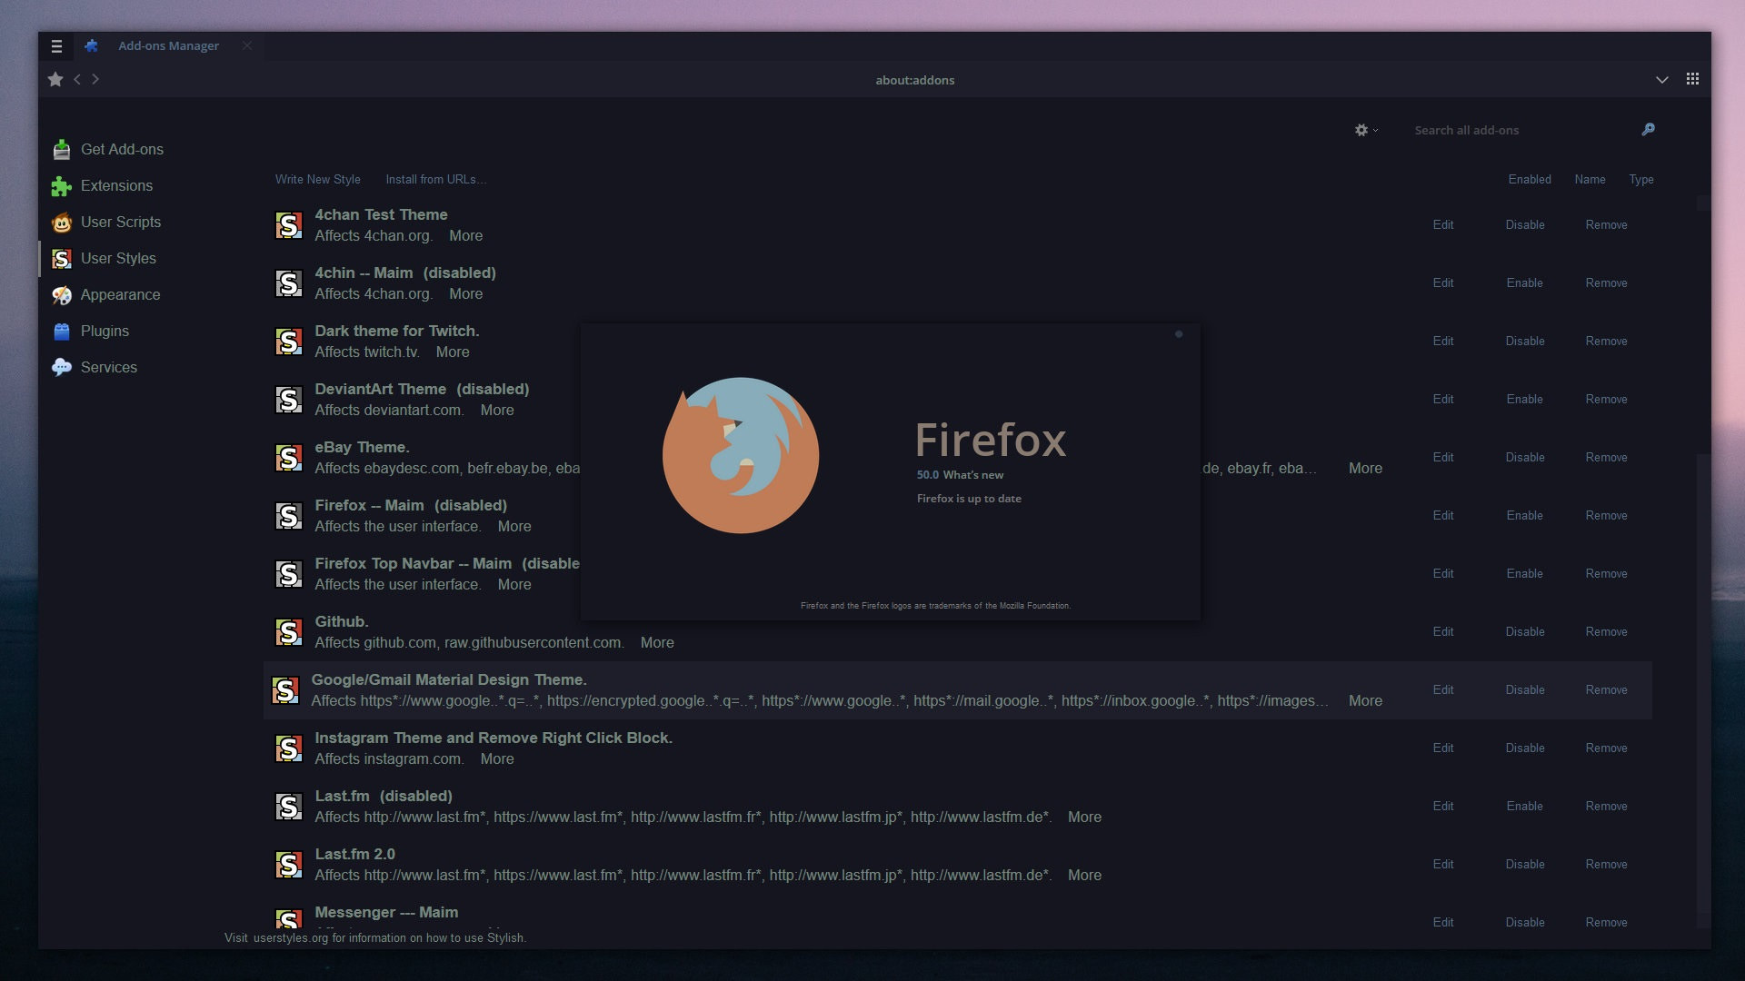This screenshot has width=1745, height=981.
Task: Select the User Styles category in sidebar
Action: pyautogui.click(x=119, y=258)
